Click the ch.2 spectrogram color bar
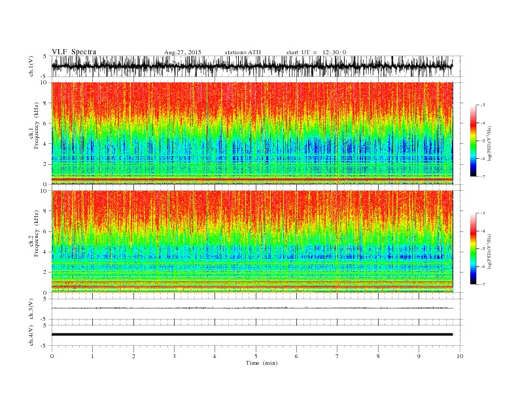The width and height of the screenshot is (518, 400). pos(474,249)
